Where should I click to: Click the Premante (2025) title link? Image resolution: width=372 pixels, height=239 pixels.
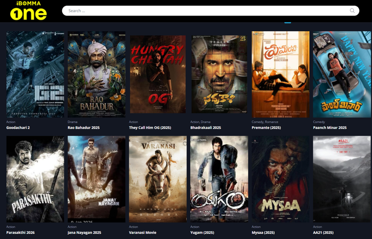pyautogui.click(x=266, y=127)
